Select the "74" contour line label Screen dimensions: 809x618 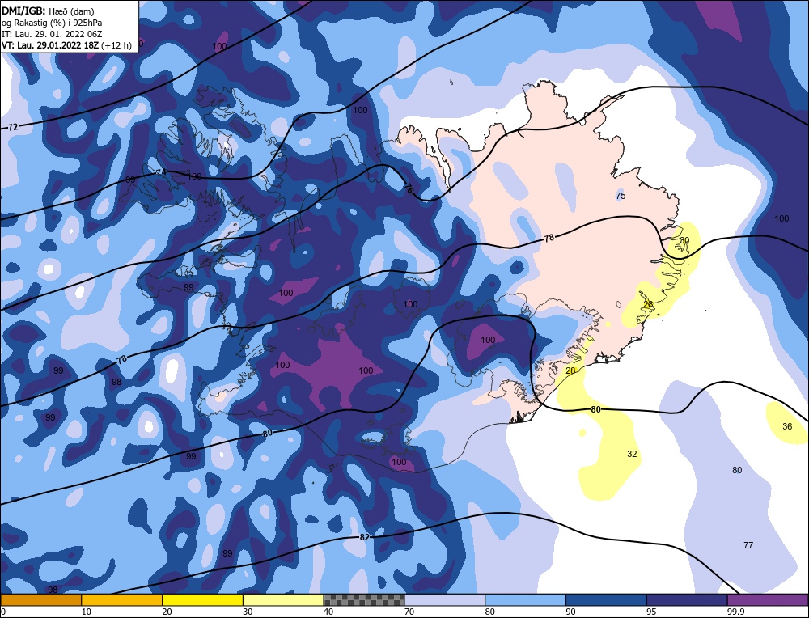click(162, 172)
